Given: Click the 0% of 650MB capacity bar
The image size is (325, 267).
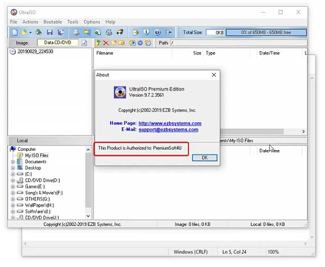Looking at the screenshot, I should pyautogui.click(x=266, y=33).
